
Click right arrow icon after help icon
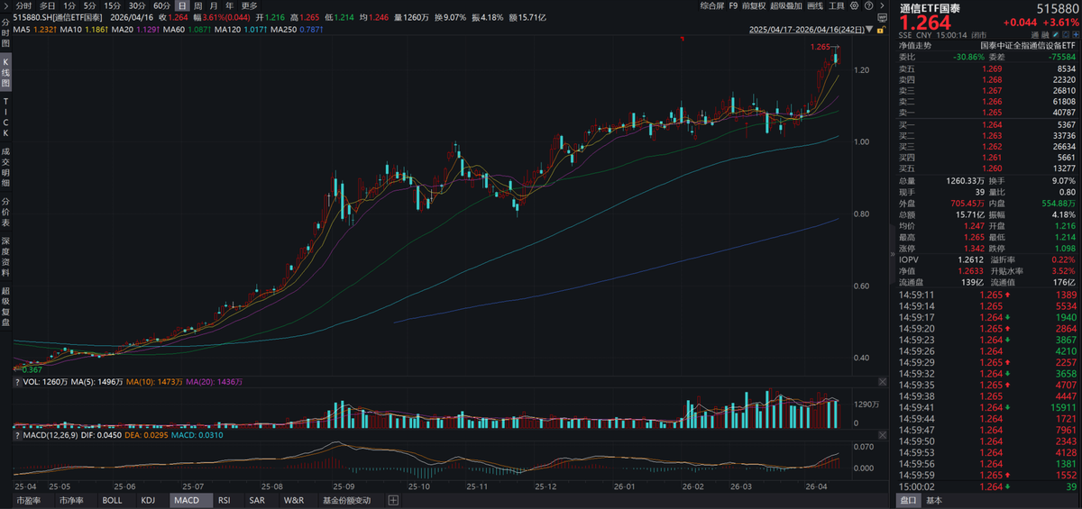(x=883, y=5)
